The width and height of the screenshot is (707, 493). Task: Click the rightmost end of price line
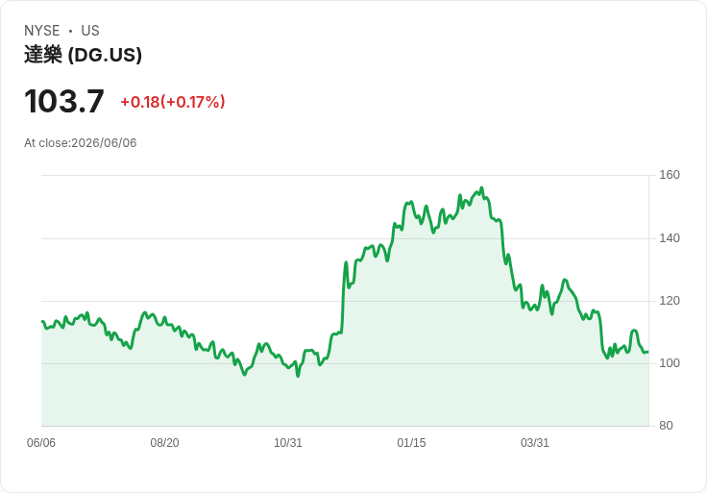(648, 352)
